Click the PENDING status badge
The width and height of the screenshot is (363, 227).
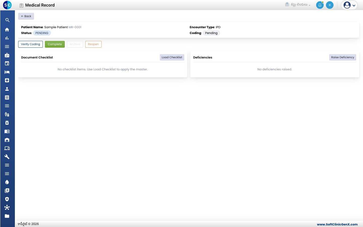click(x=42, y=33)
